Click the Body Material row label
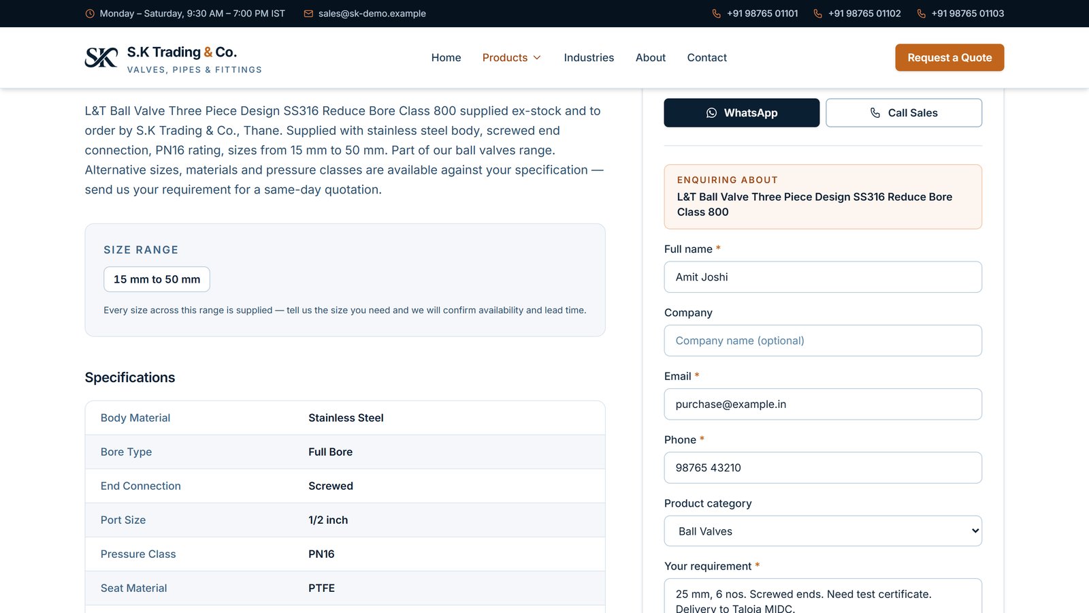1089x613 pixels. (x=135, y=418)
